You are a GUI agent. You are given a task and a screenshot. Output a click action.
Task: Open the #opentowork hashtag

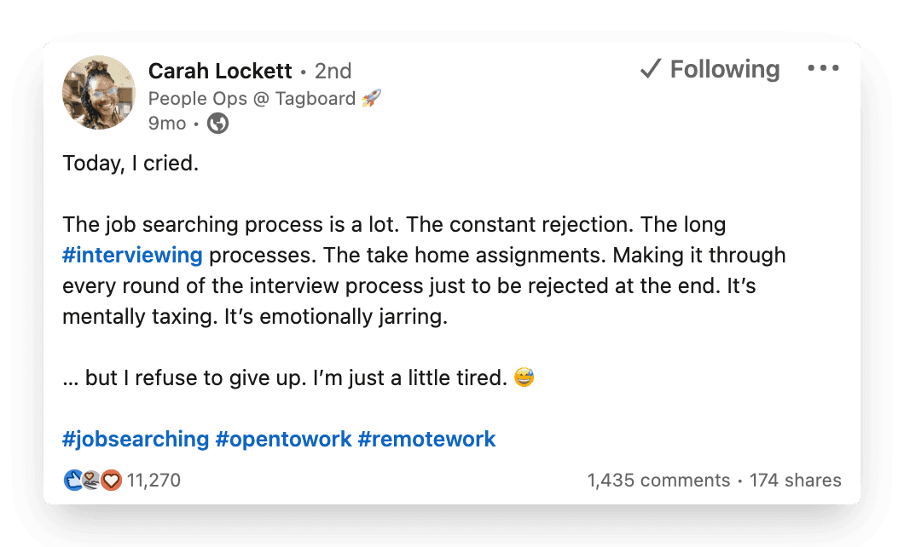pos(283,439)
